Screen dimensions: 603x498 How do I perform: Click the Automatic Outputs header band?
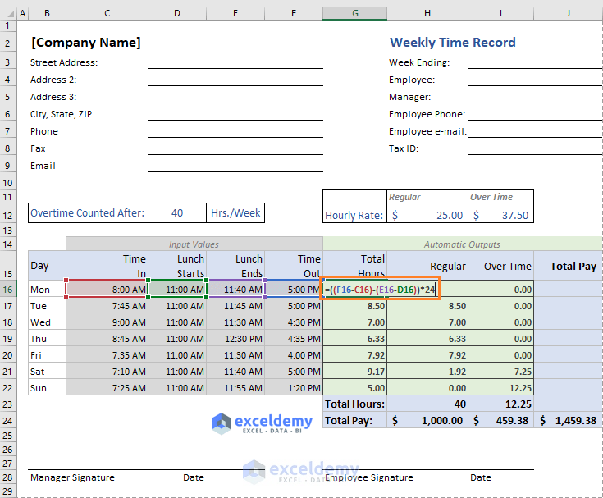[462, 244]
